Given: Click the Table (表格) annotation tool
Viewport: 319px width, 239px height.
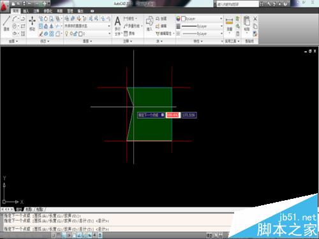Looking at the screenshot, I should (129, 33).
